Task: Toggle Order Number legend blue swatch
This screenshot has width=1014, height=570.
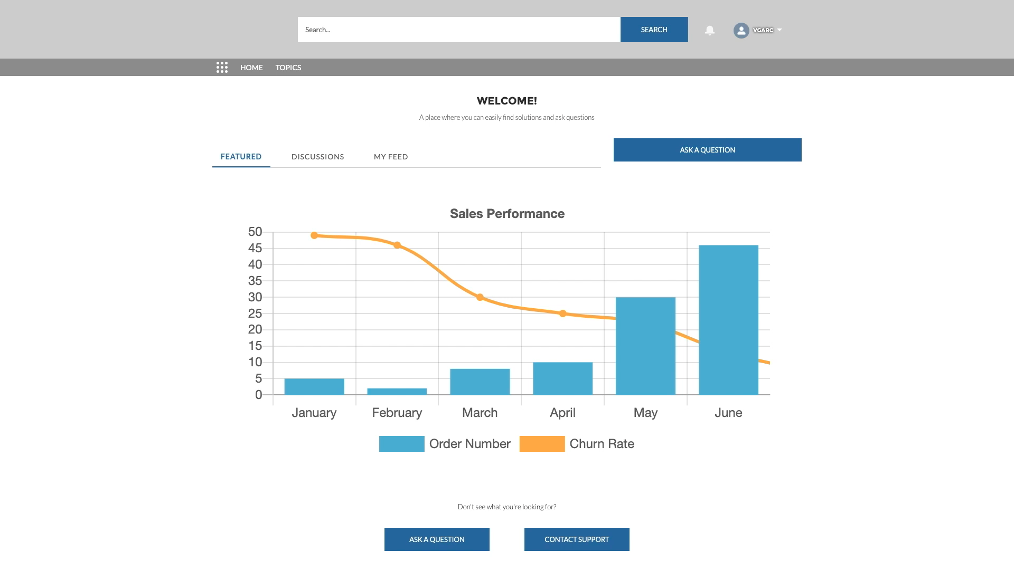Action: 401,444
